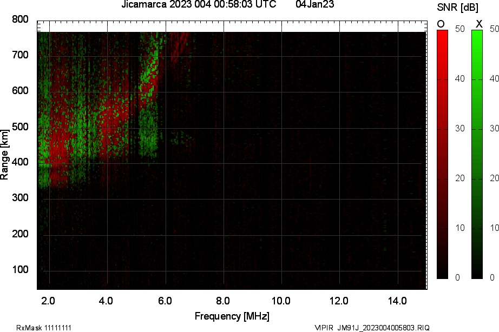Click the '700' range tick label
Screen dimensions: 499x332
click(x=21, y=55)
